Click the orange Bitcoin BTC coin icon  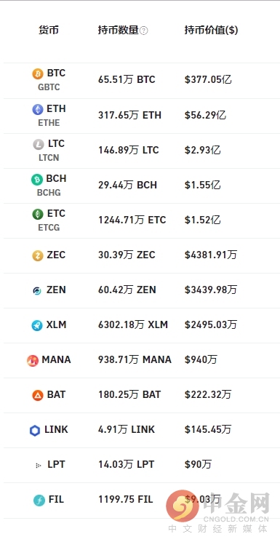click(x=38, y=73)
